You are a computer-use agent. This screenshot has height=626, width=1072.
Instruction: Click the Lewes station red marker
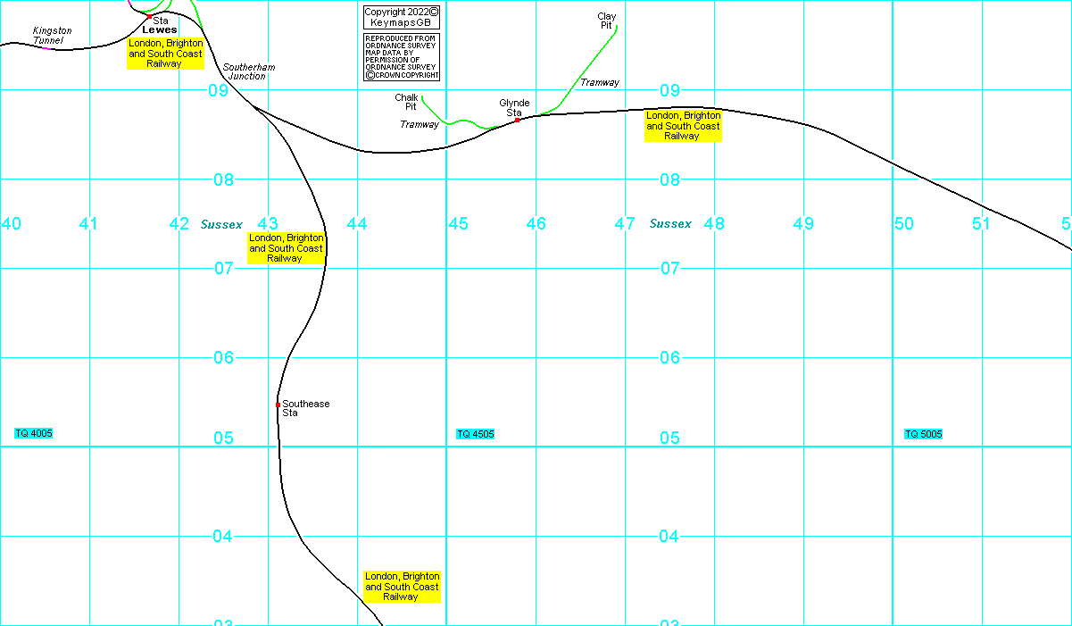click(149, 16)
